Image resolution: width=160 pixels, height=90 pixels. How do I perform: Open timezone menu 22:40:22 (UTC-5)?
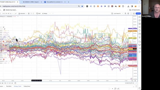click(129, 83)
